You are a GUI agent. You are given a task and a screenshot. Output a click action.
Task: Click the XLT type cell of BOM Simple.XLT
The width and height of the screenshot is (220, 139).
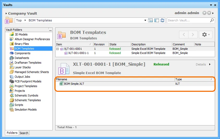(x=177, y=84)
